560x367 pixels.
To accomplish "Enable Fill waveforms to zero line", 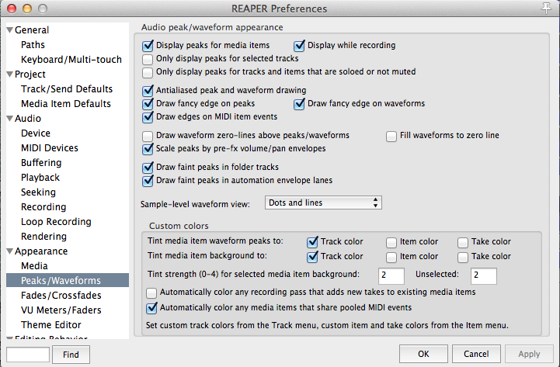I will [391, 136].
